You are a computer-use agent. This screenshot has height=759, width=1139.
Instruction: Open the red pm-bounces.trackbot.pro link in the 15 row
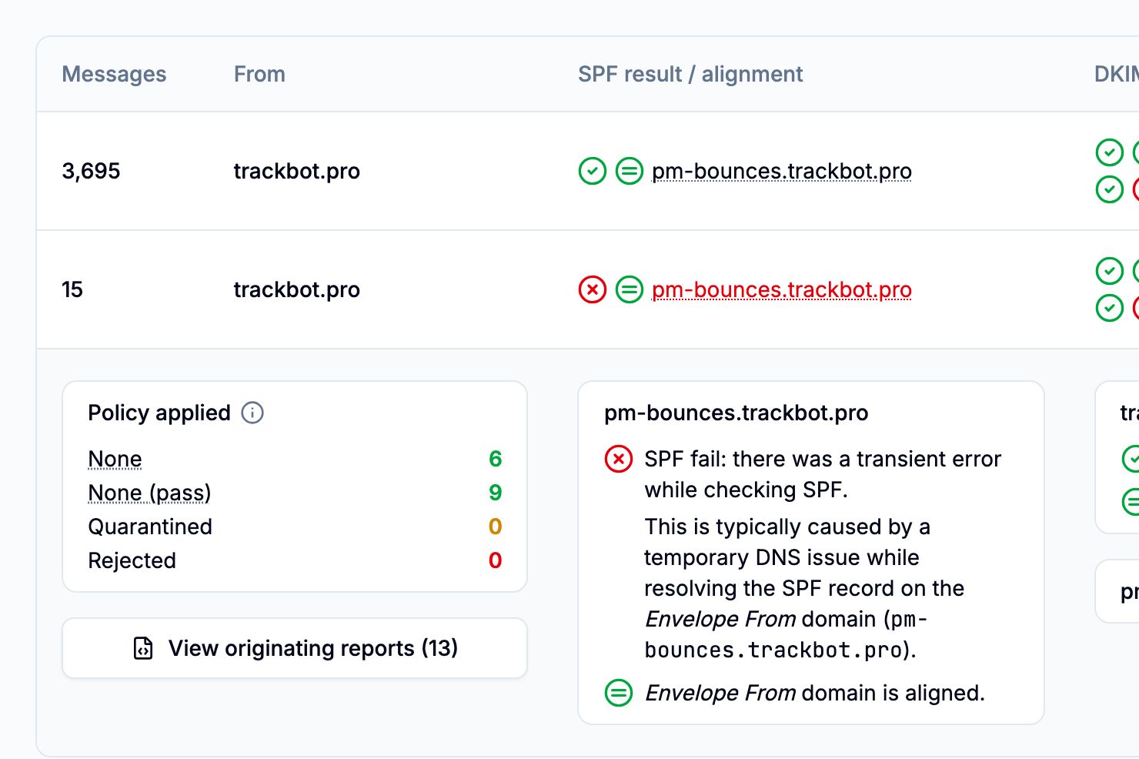coord(782,289)
